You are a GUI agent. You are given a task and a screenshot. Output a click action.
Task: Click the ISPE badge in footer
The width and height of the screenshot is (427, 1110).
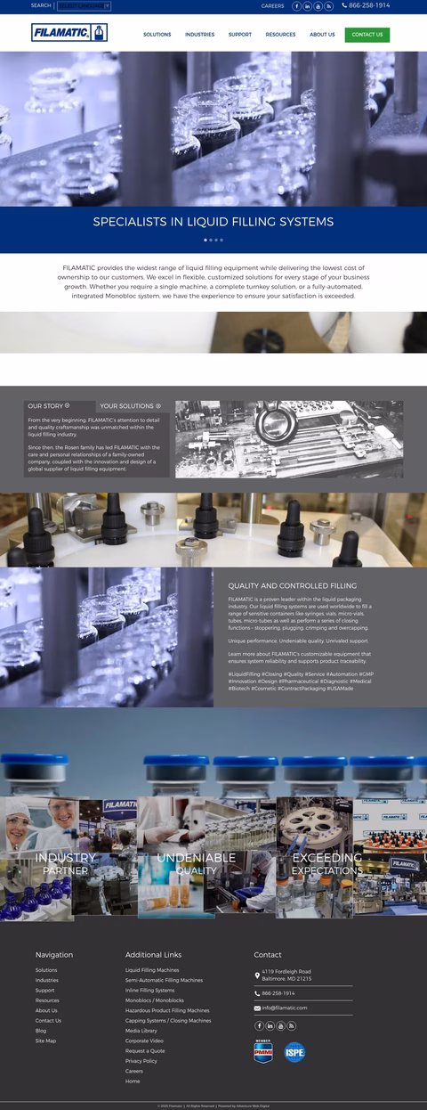(294, 1052)
